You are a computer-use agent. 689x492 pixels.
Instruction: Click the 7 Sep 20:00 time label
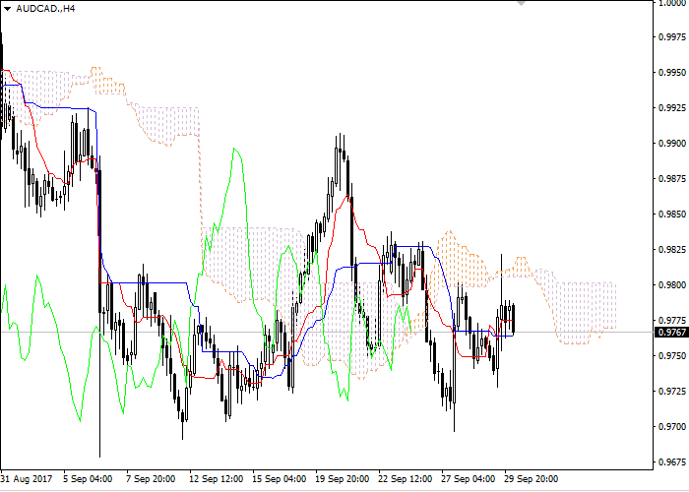pyautogui.click(x=151, y=479)
